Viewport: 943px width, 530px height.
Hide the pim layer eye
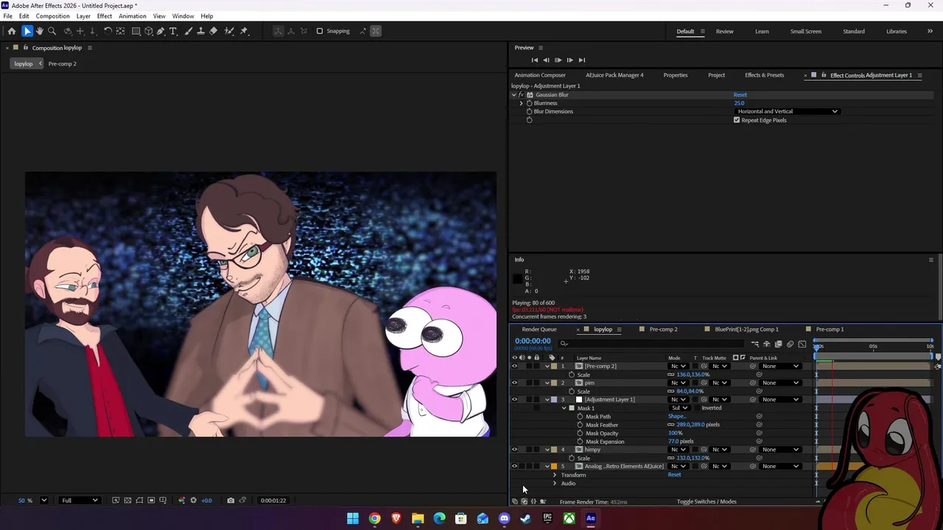(514, 383)
